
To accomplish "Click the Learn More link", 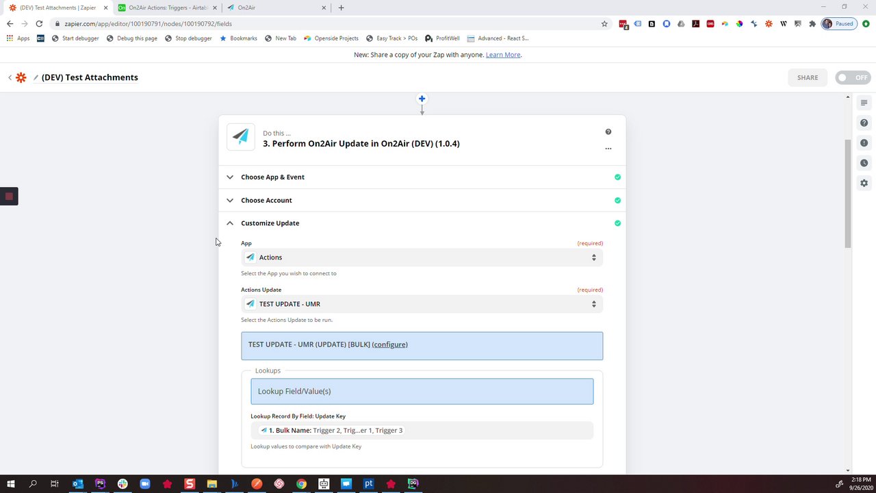I will (503, 55).
